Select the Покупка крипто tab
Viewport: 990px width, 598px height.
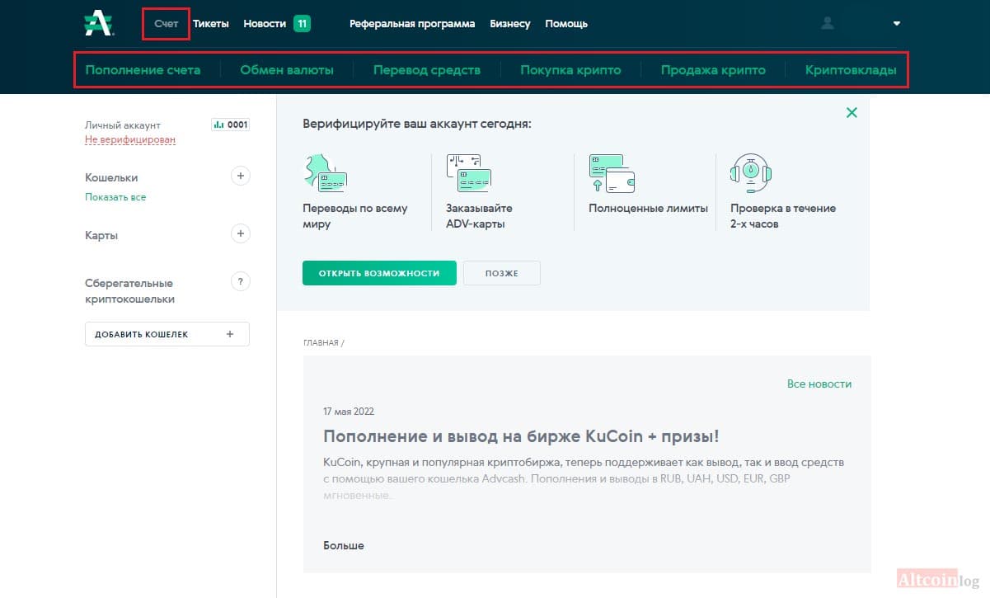point(570,70)
